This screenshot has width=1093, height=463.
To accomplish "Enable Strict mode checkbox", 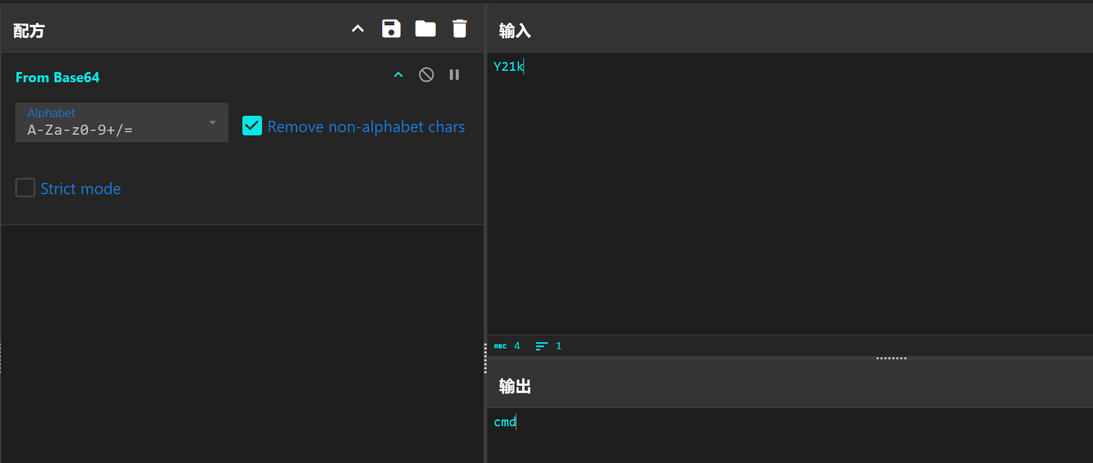I will tap(25, 188).
